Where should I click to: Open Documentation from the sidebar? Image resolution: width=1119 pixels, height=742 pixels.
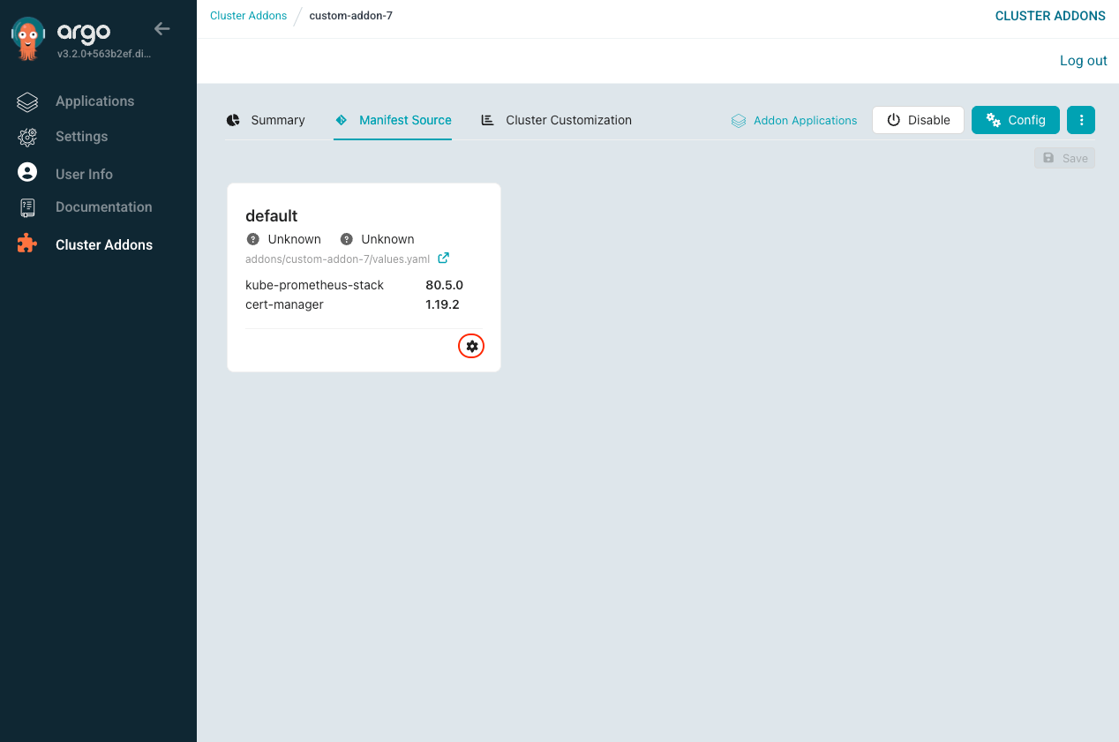click(x=27, y=206)
